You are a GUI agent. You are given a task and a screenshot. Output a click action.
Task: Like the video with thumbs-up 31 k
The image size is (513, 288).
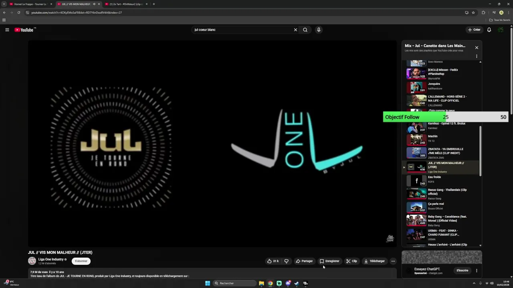point(273,261)
